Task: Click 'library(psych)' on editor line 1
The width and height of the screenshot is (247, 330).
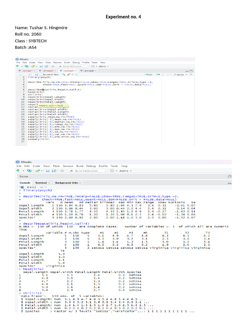Action: [39, 77]
